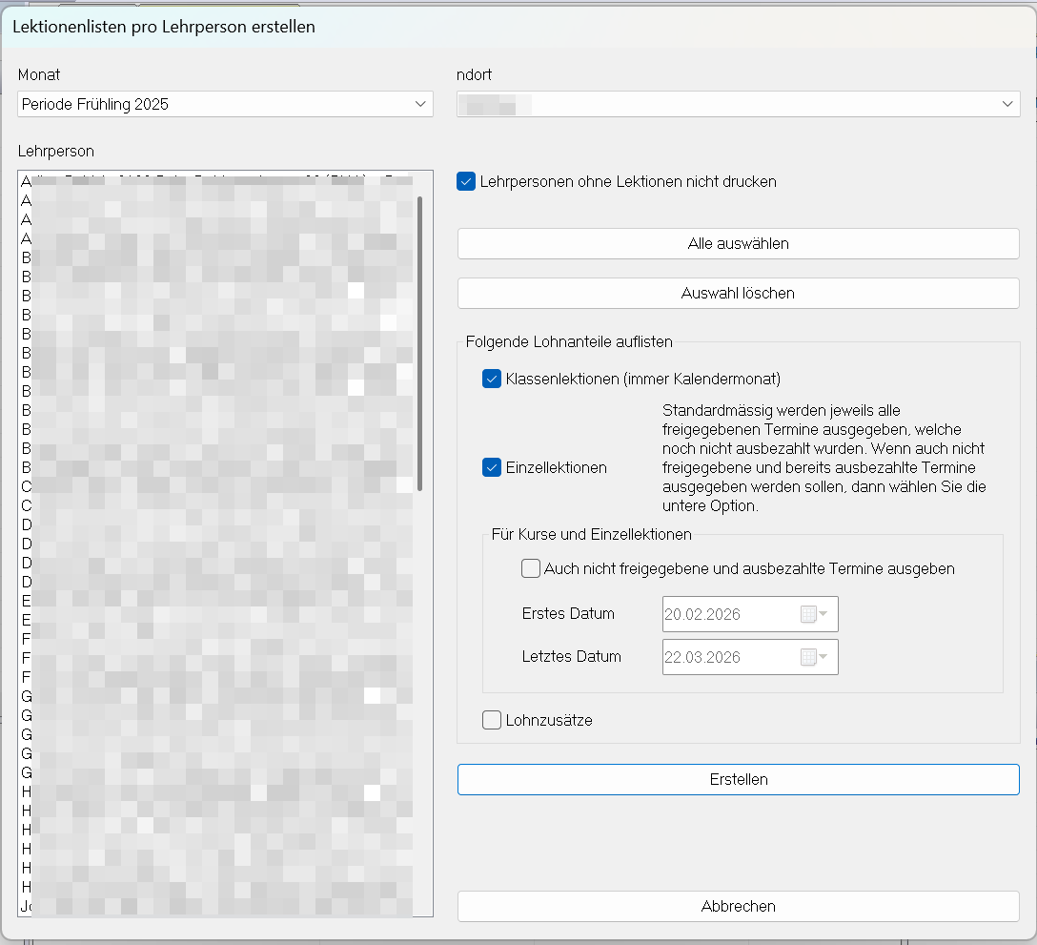Open the Monat dropdown
The width and height of the screenshot is (1037, 945).
click(225, 104)
